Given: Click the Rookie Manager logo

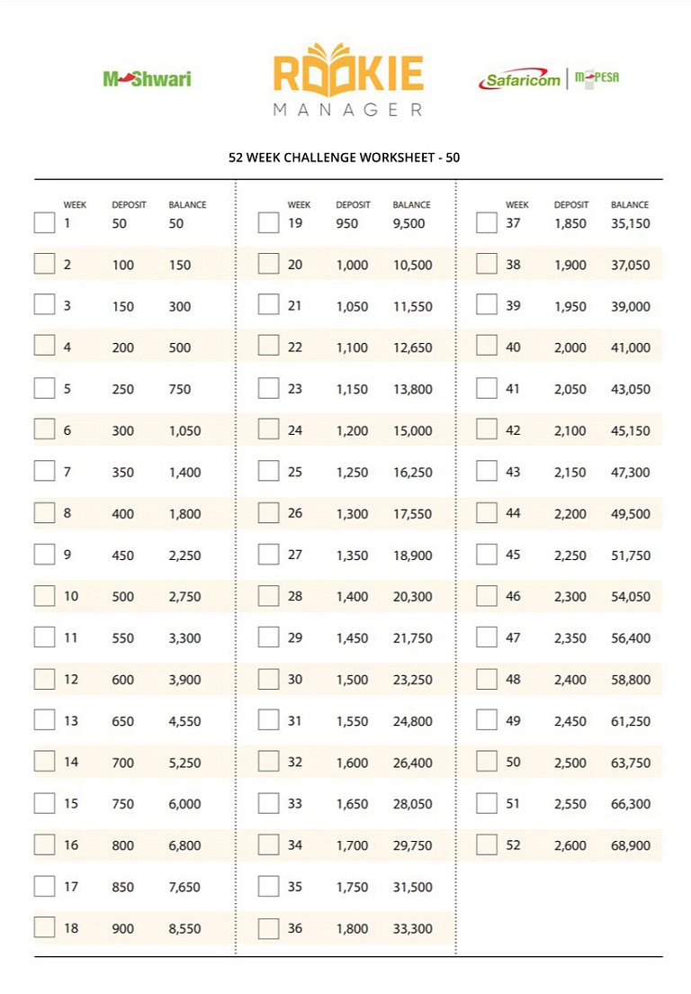Looking at the screenshot, I should pos(347,80).
